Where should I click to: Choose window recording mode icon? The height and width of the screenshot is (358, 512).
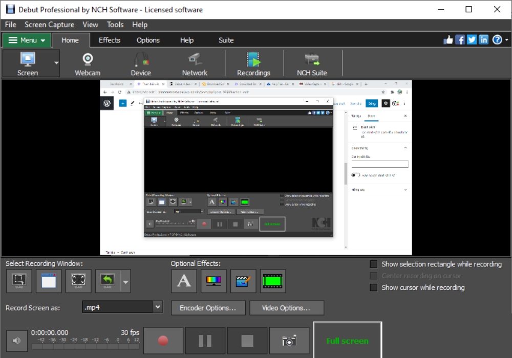click(x=49, y=281)
